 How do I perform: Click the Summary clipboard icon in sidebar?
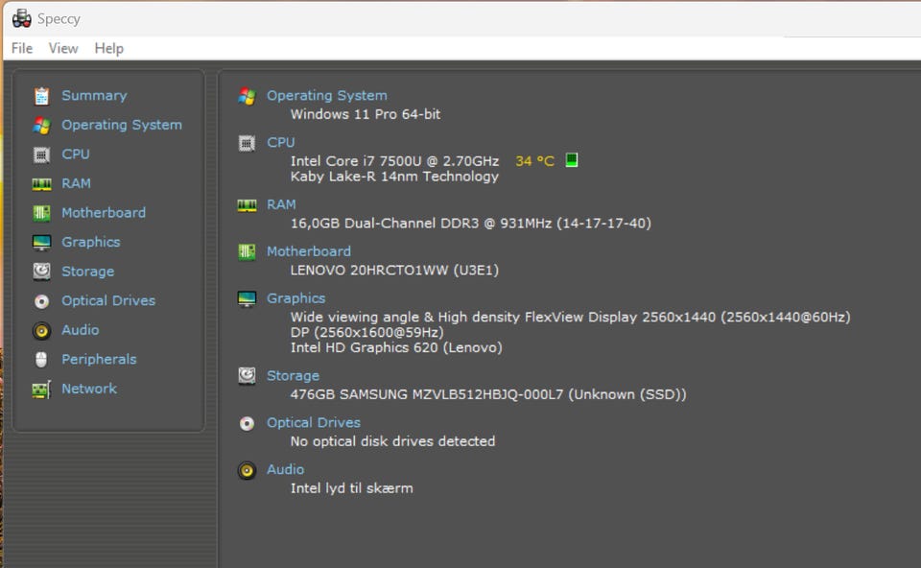(41, 96)
